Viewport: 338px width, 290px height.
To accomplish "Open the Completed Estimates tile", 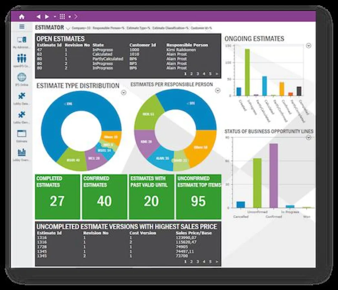I will click(57, 197).
